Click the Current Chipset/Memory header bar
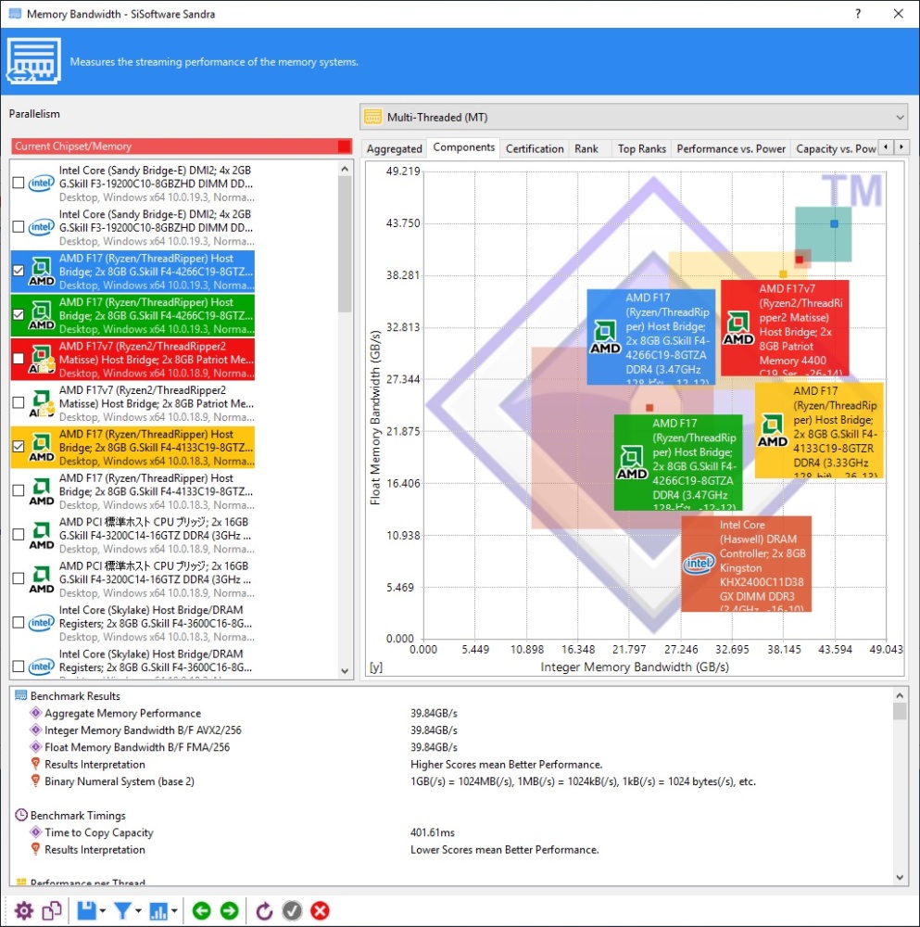The height and width of the screenshot is (927, 920). click(x=182, y=146)
